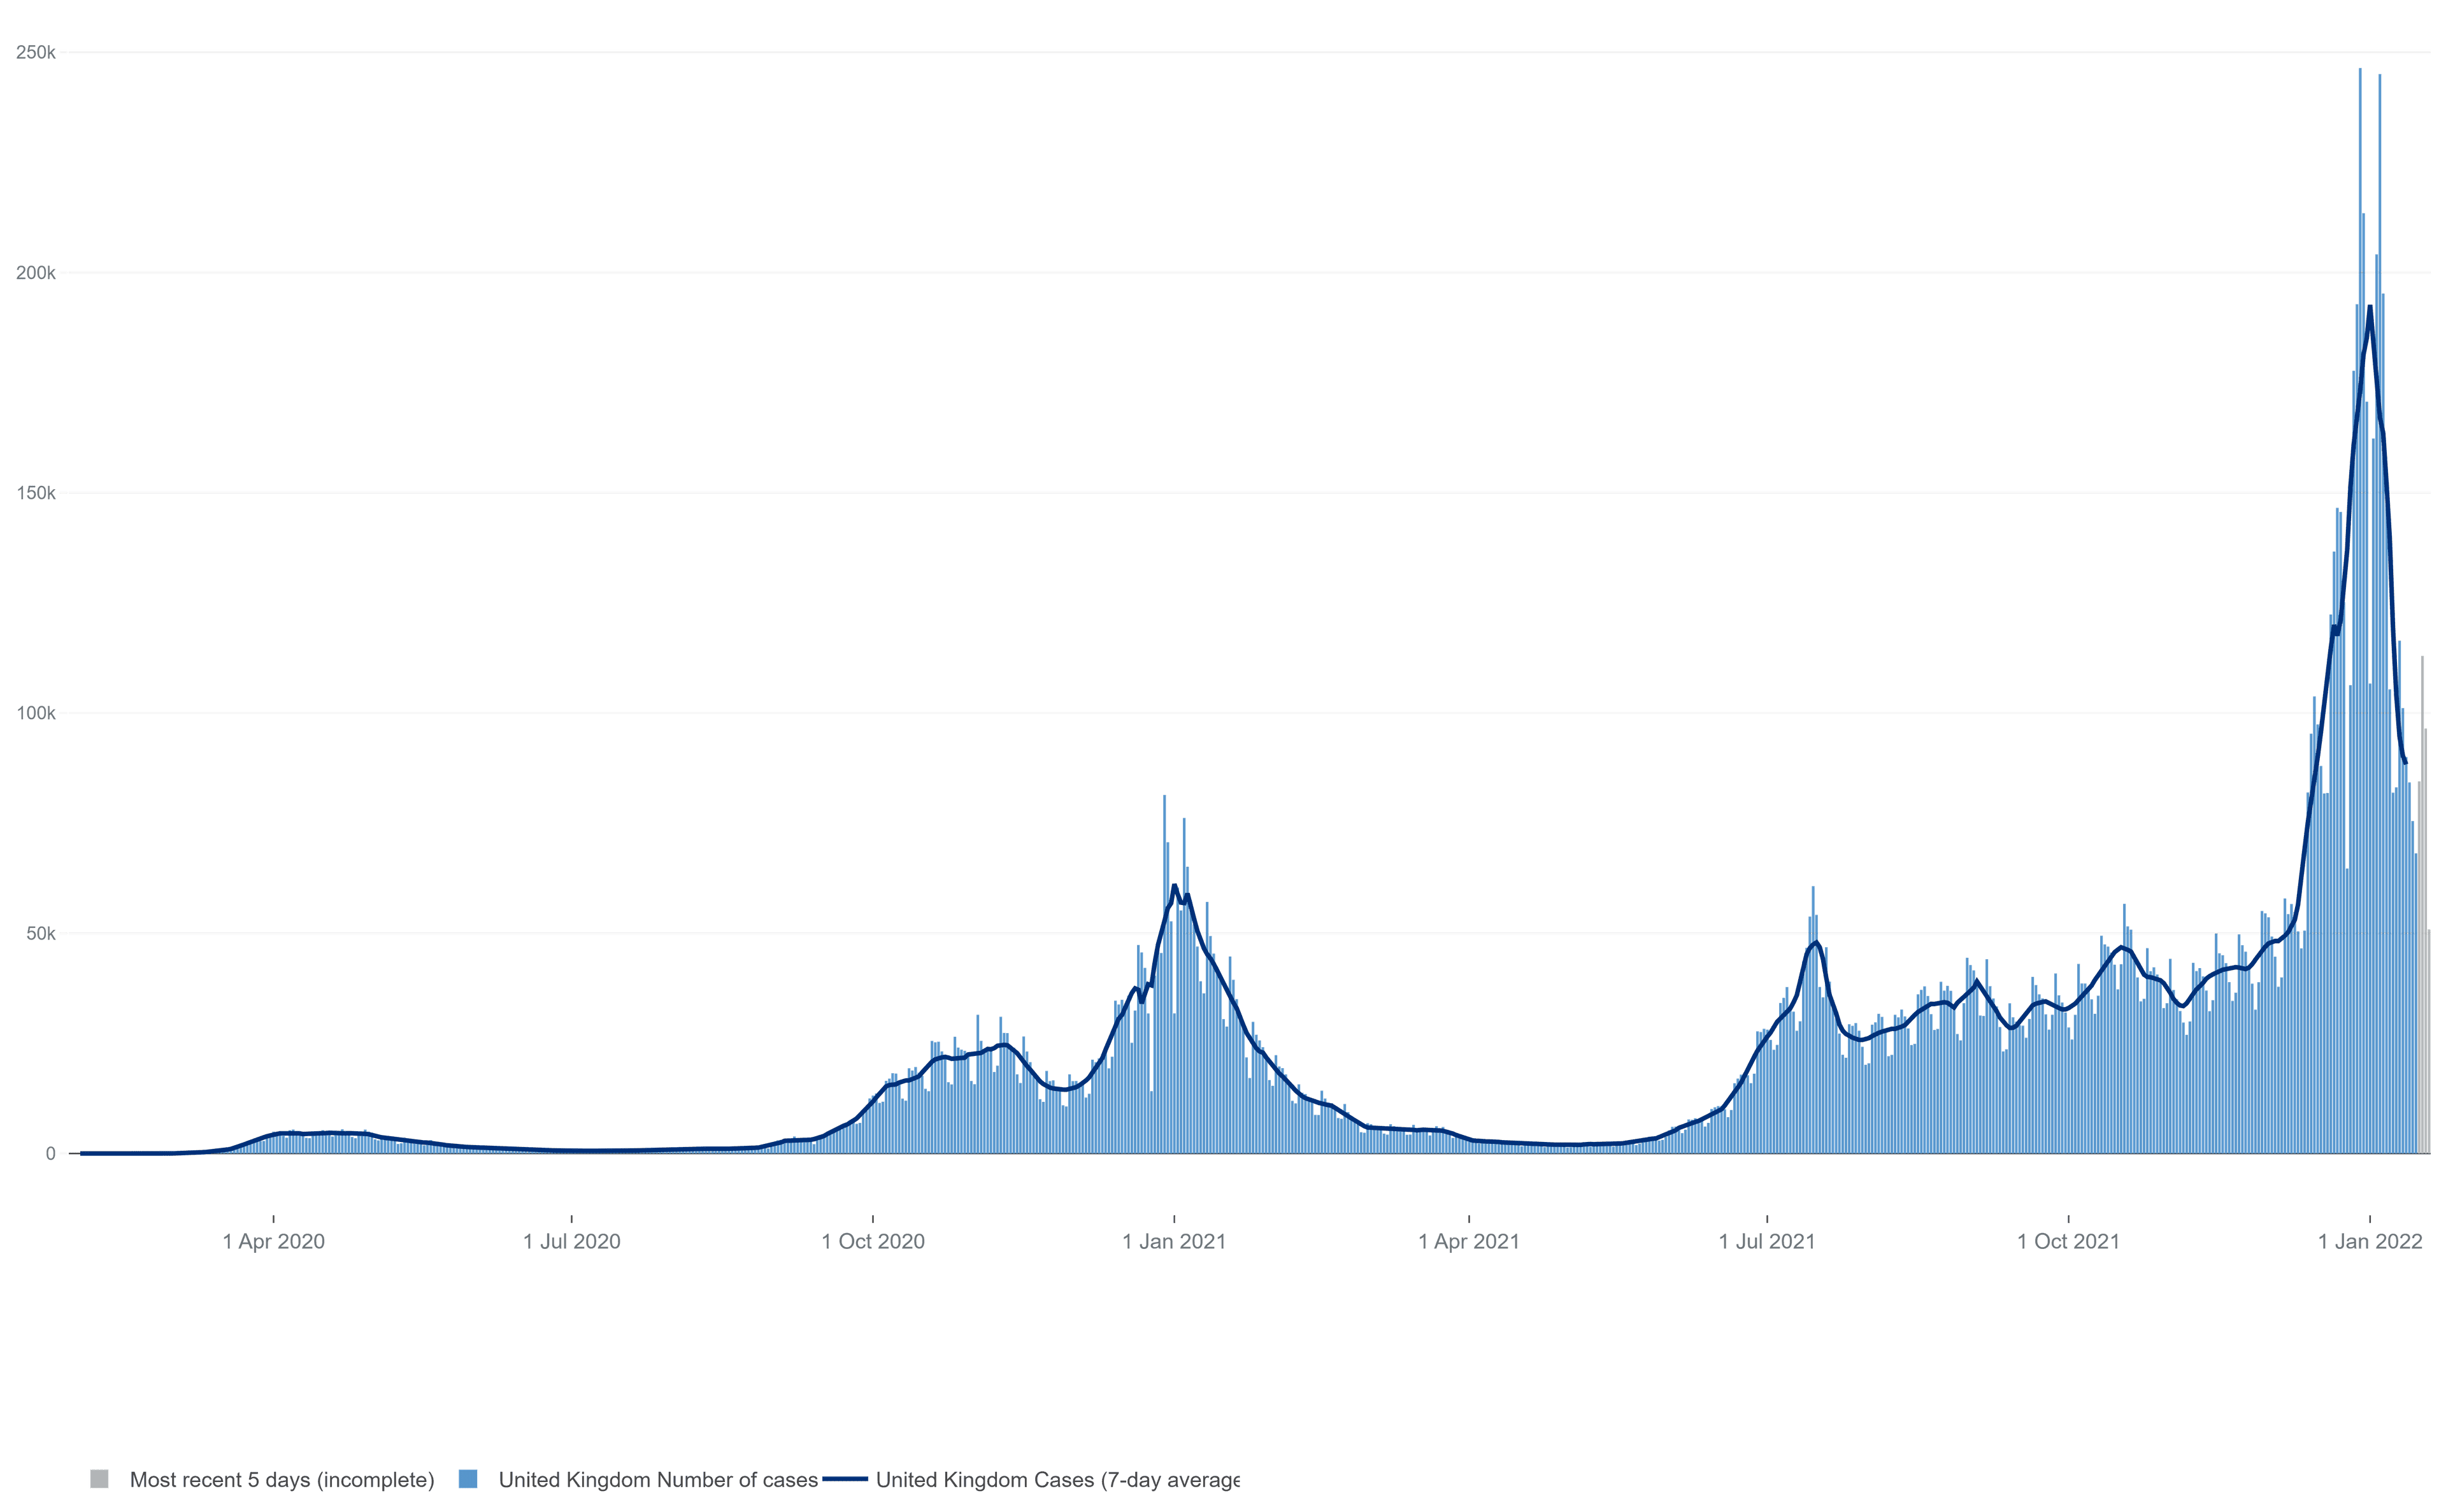Click the 200k y-axis label
This screenshot has width=2446, height=1512.
point(36,273)
